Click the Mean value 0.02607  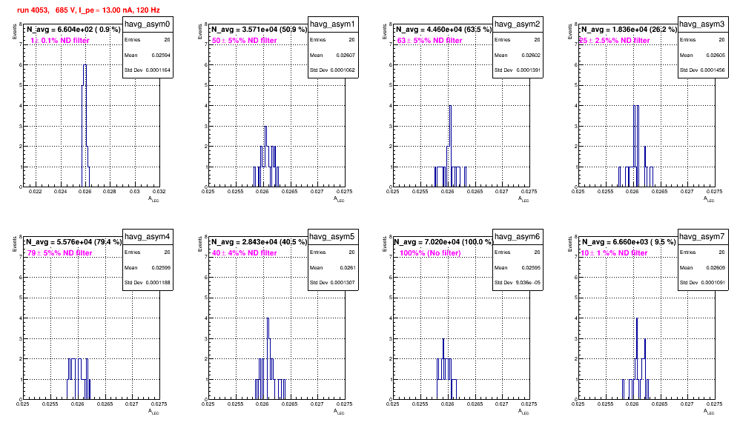coord(346,55)
